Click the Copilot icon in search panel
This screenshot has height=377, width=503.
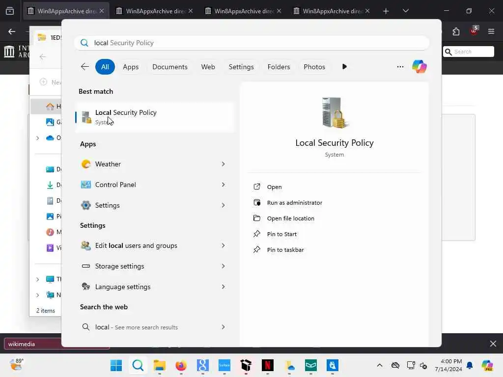point(419,67)
